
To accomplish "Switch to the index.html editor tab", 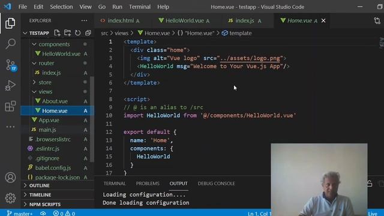I will 120,21.
